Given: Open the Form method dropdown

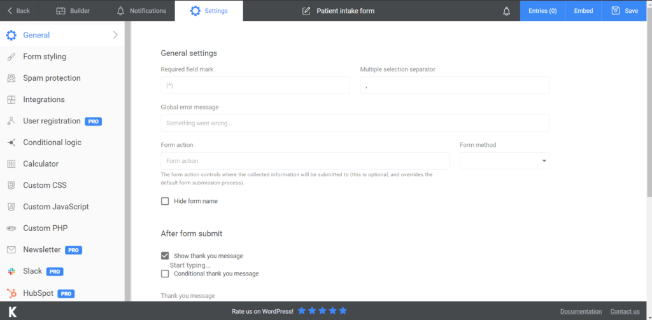Looking at the screenshot, I should click(x=504, y=161).
